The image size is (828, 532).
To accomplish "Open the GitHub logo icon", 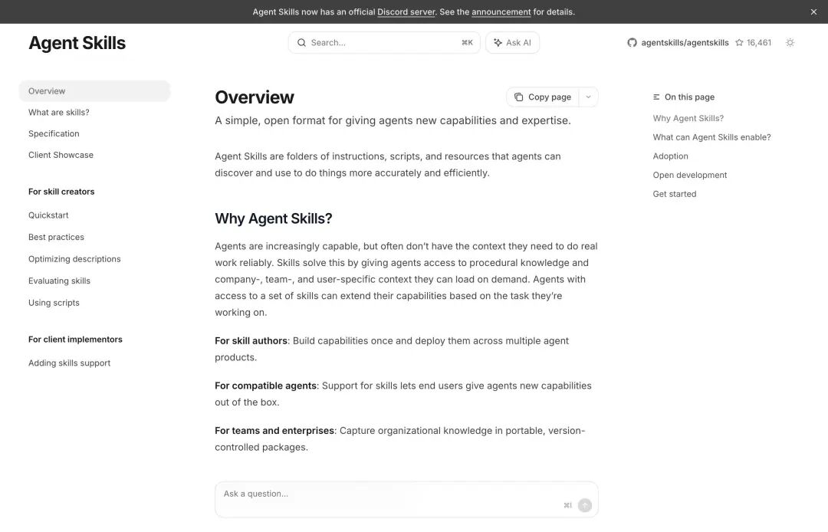I will tap(632, 43).
